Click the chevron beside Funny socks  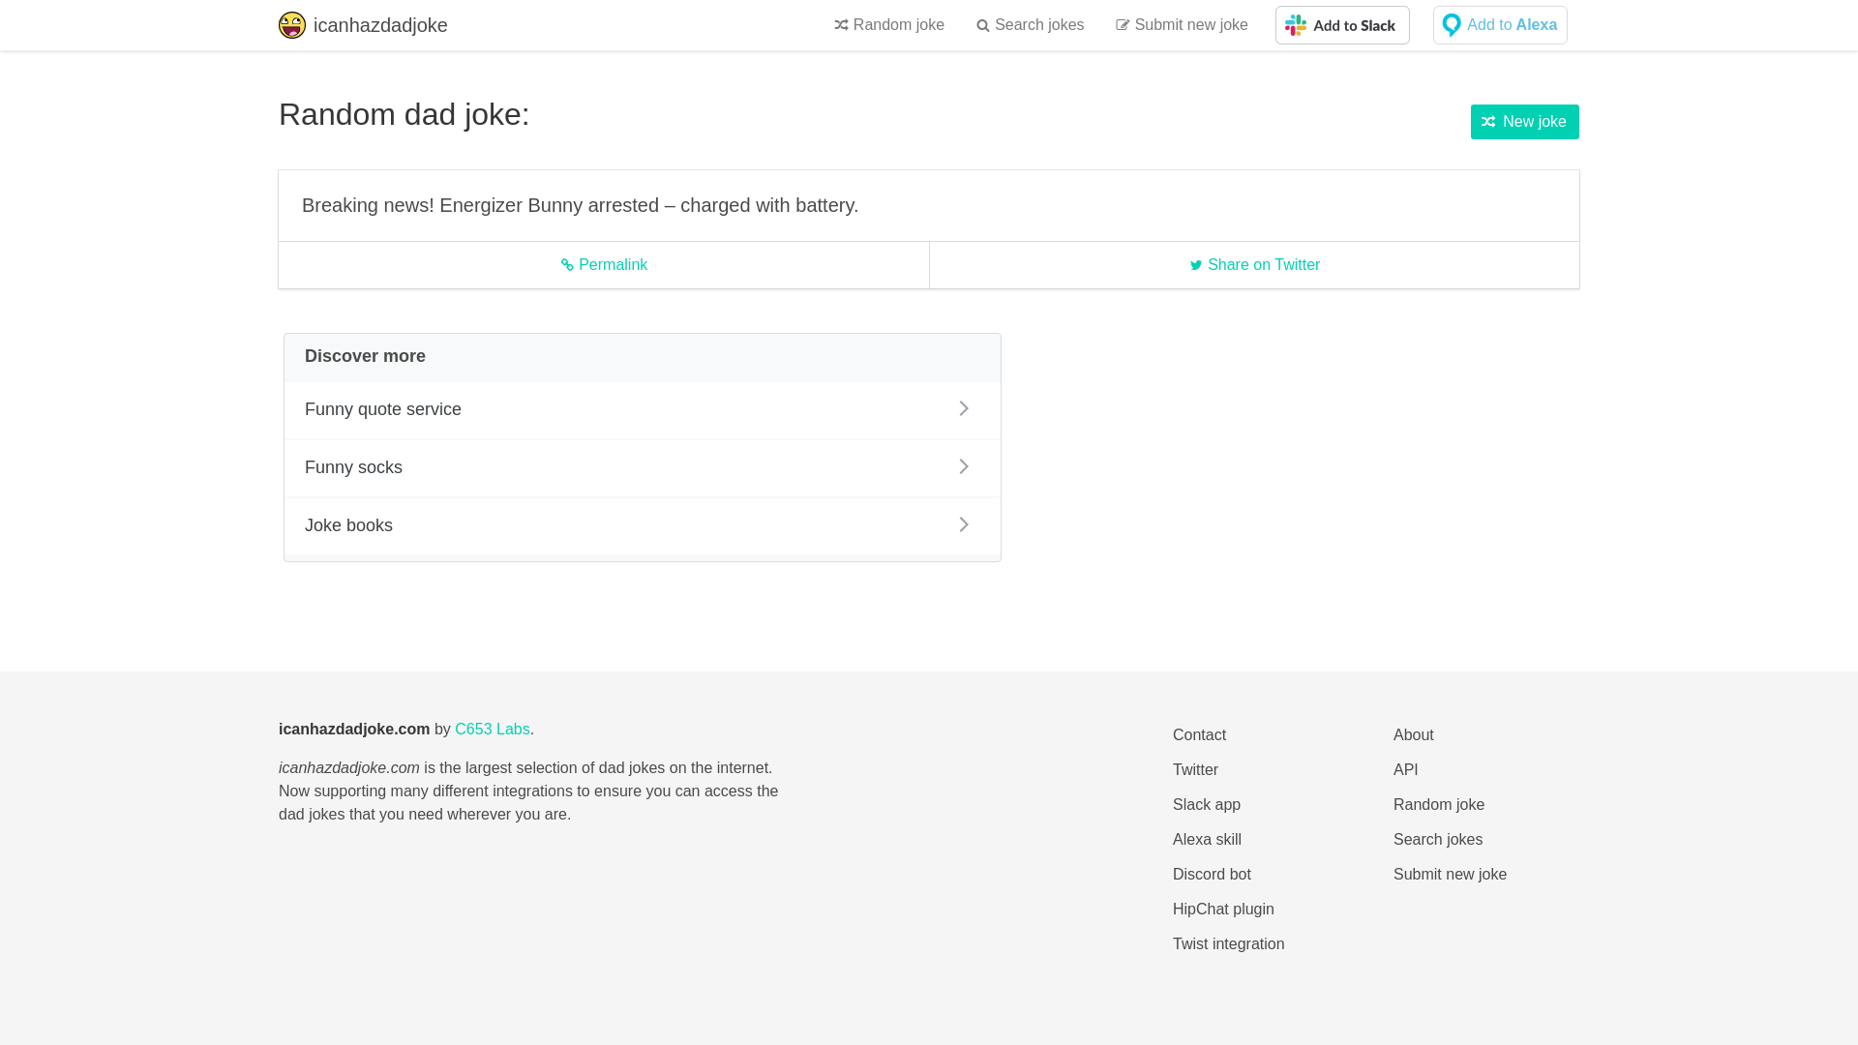point(964,466)
